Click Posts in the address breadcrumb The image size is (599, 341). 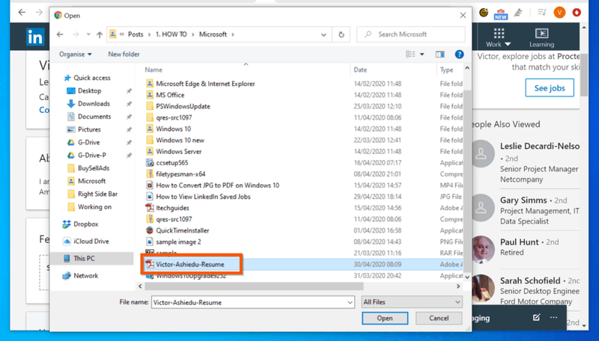coord(136,34)
